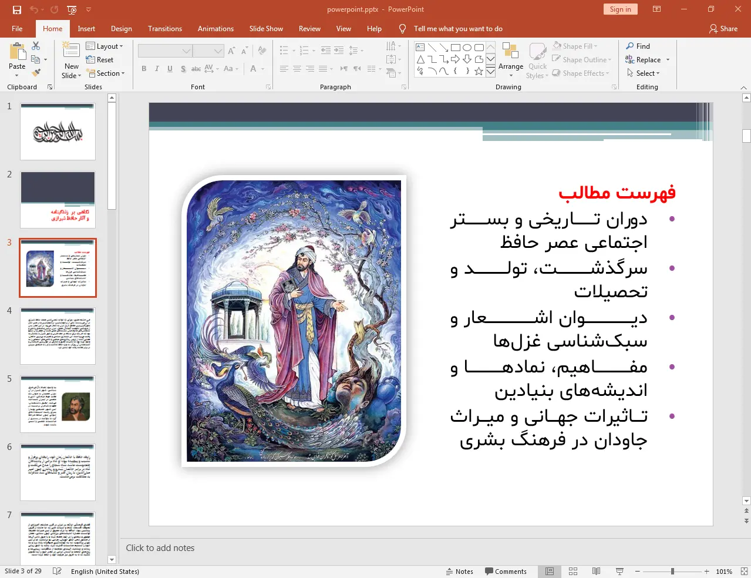Screen dimensions: 751x578
Task: Expand the shapes gallery More arrow
Action: click(x=490, y=72)
